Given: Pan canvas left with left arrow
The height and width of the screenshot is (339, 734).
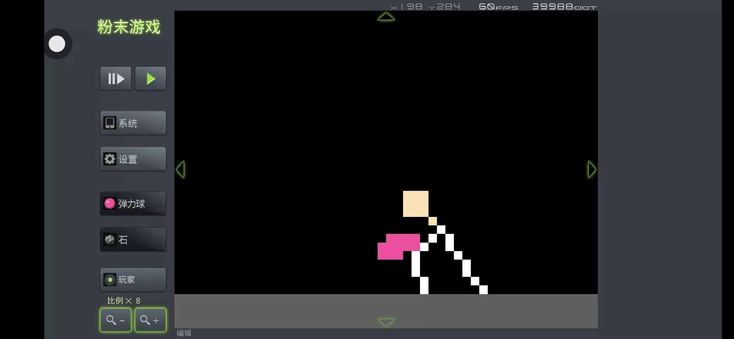Looking at the screenshot, I should tap(181, 169).
